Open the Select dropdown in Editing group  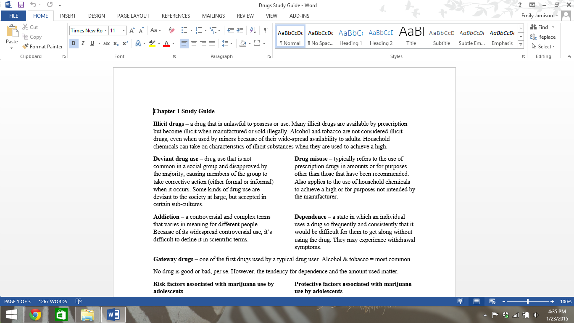[543, 47]
